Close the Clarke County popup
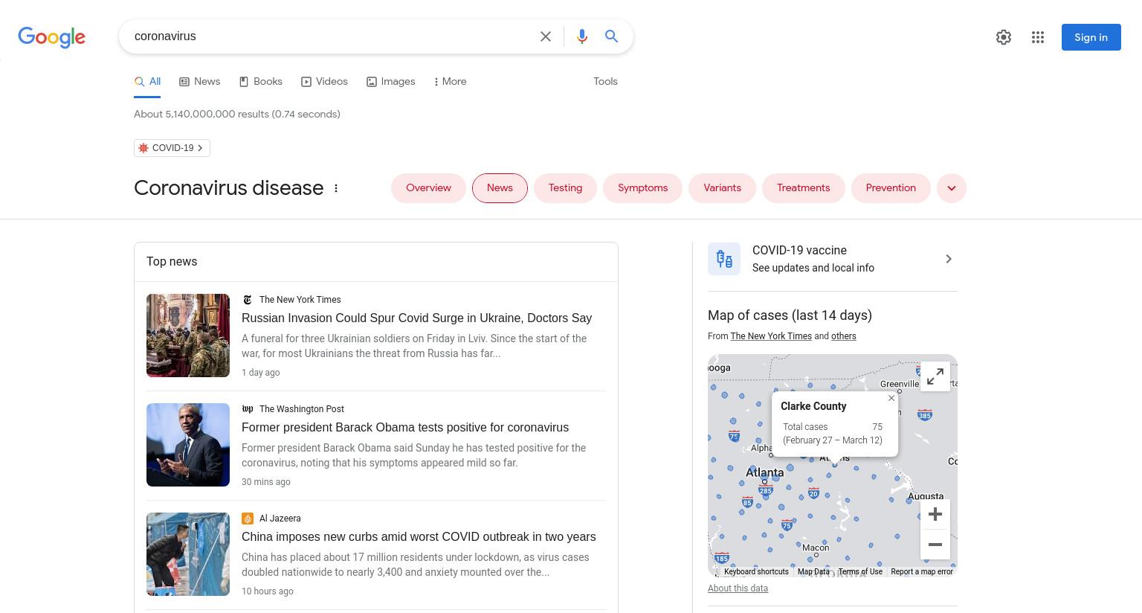1142x613 pixels. [x=891, y=398]
